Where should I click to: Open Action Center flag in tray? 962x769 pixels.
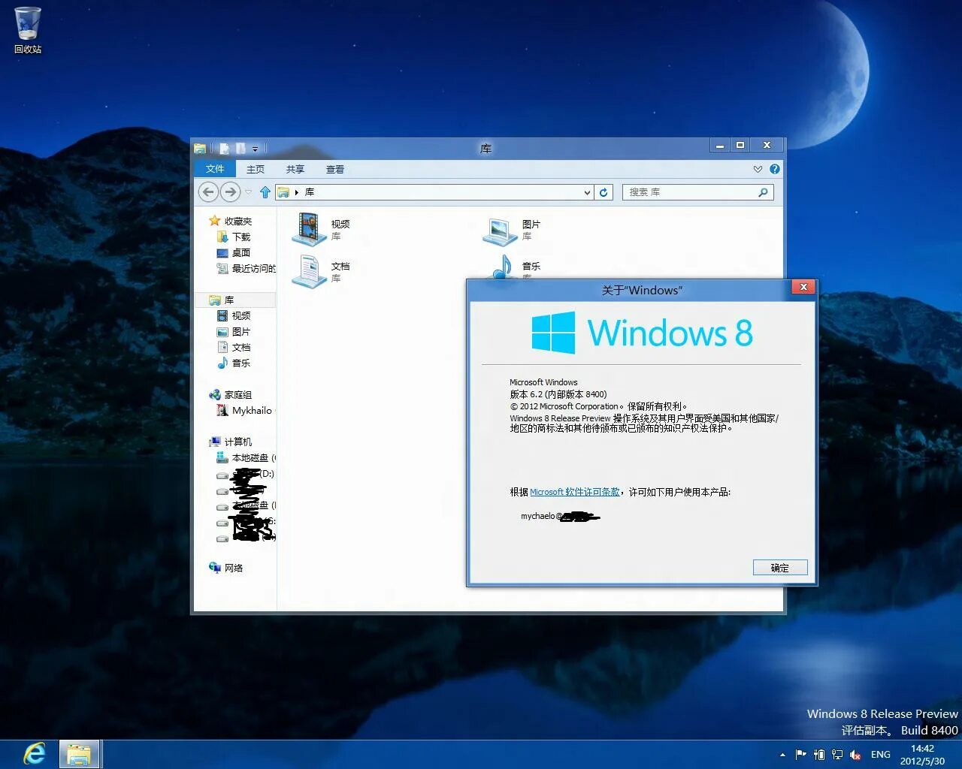[x=800, y=755]
